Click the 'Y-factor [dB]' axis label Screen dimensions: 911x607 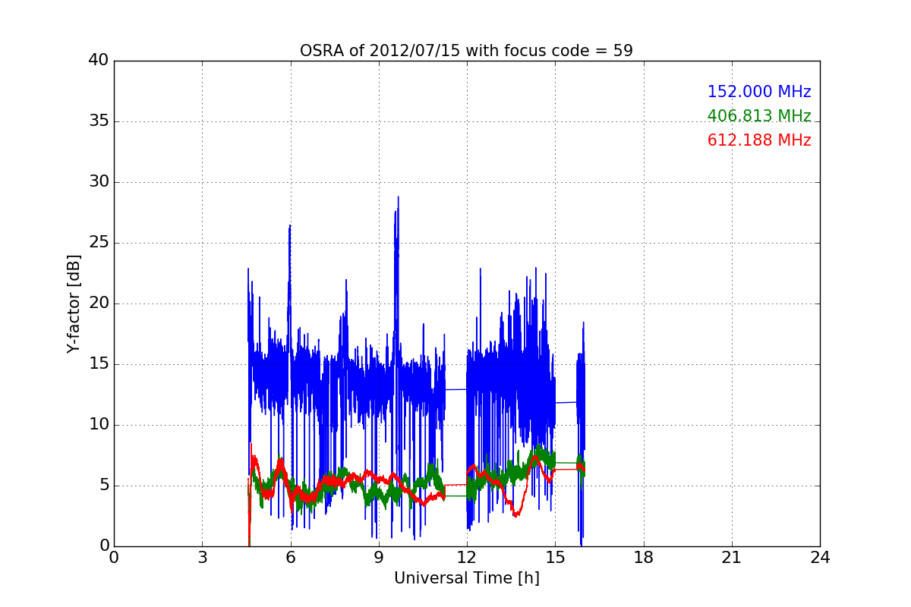point(74,303)
